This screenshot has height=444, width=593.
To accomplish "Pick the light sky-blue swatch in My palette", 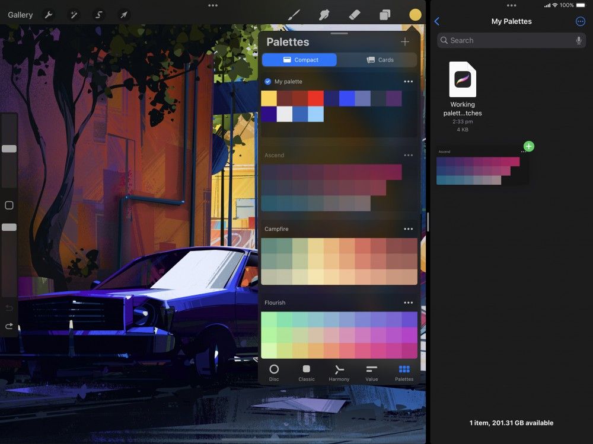I will pos(316,114).
